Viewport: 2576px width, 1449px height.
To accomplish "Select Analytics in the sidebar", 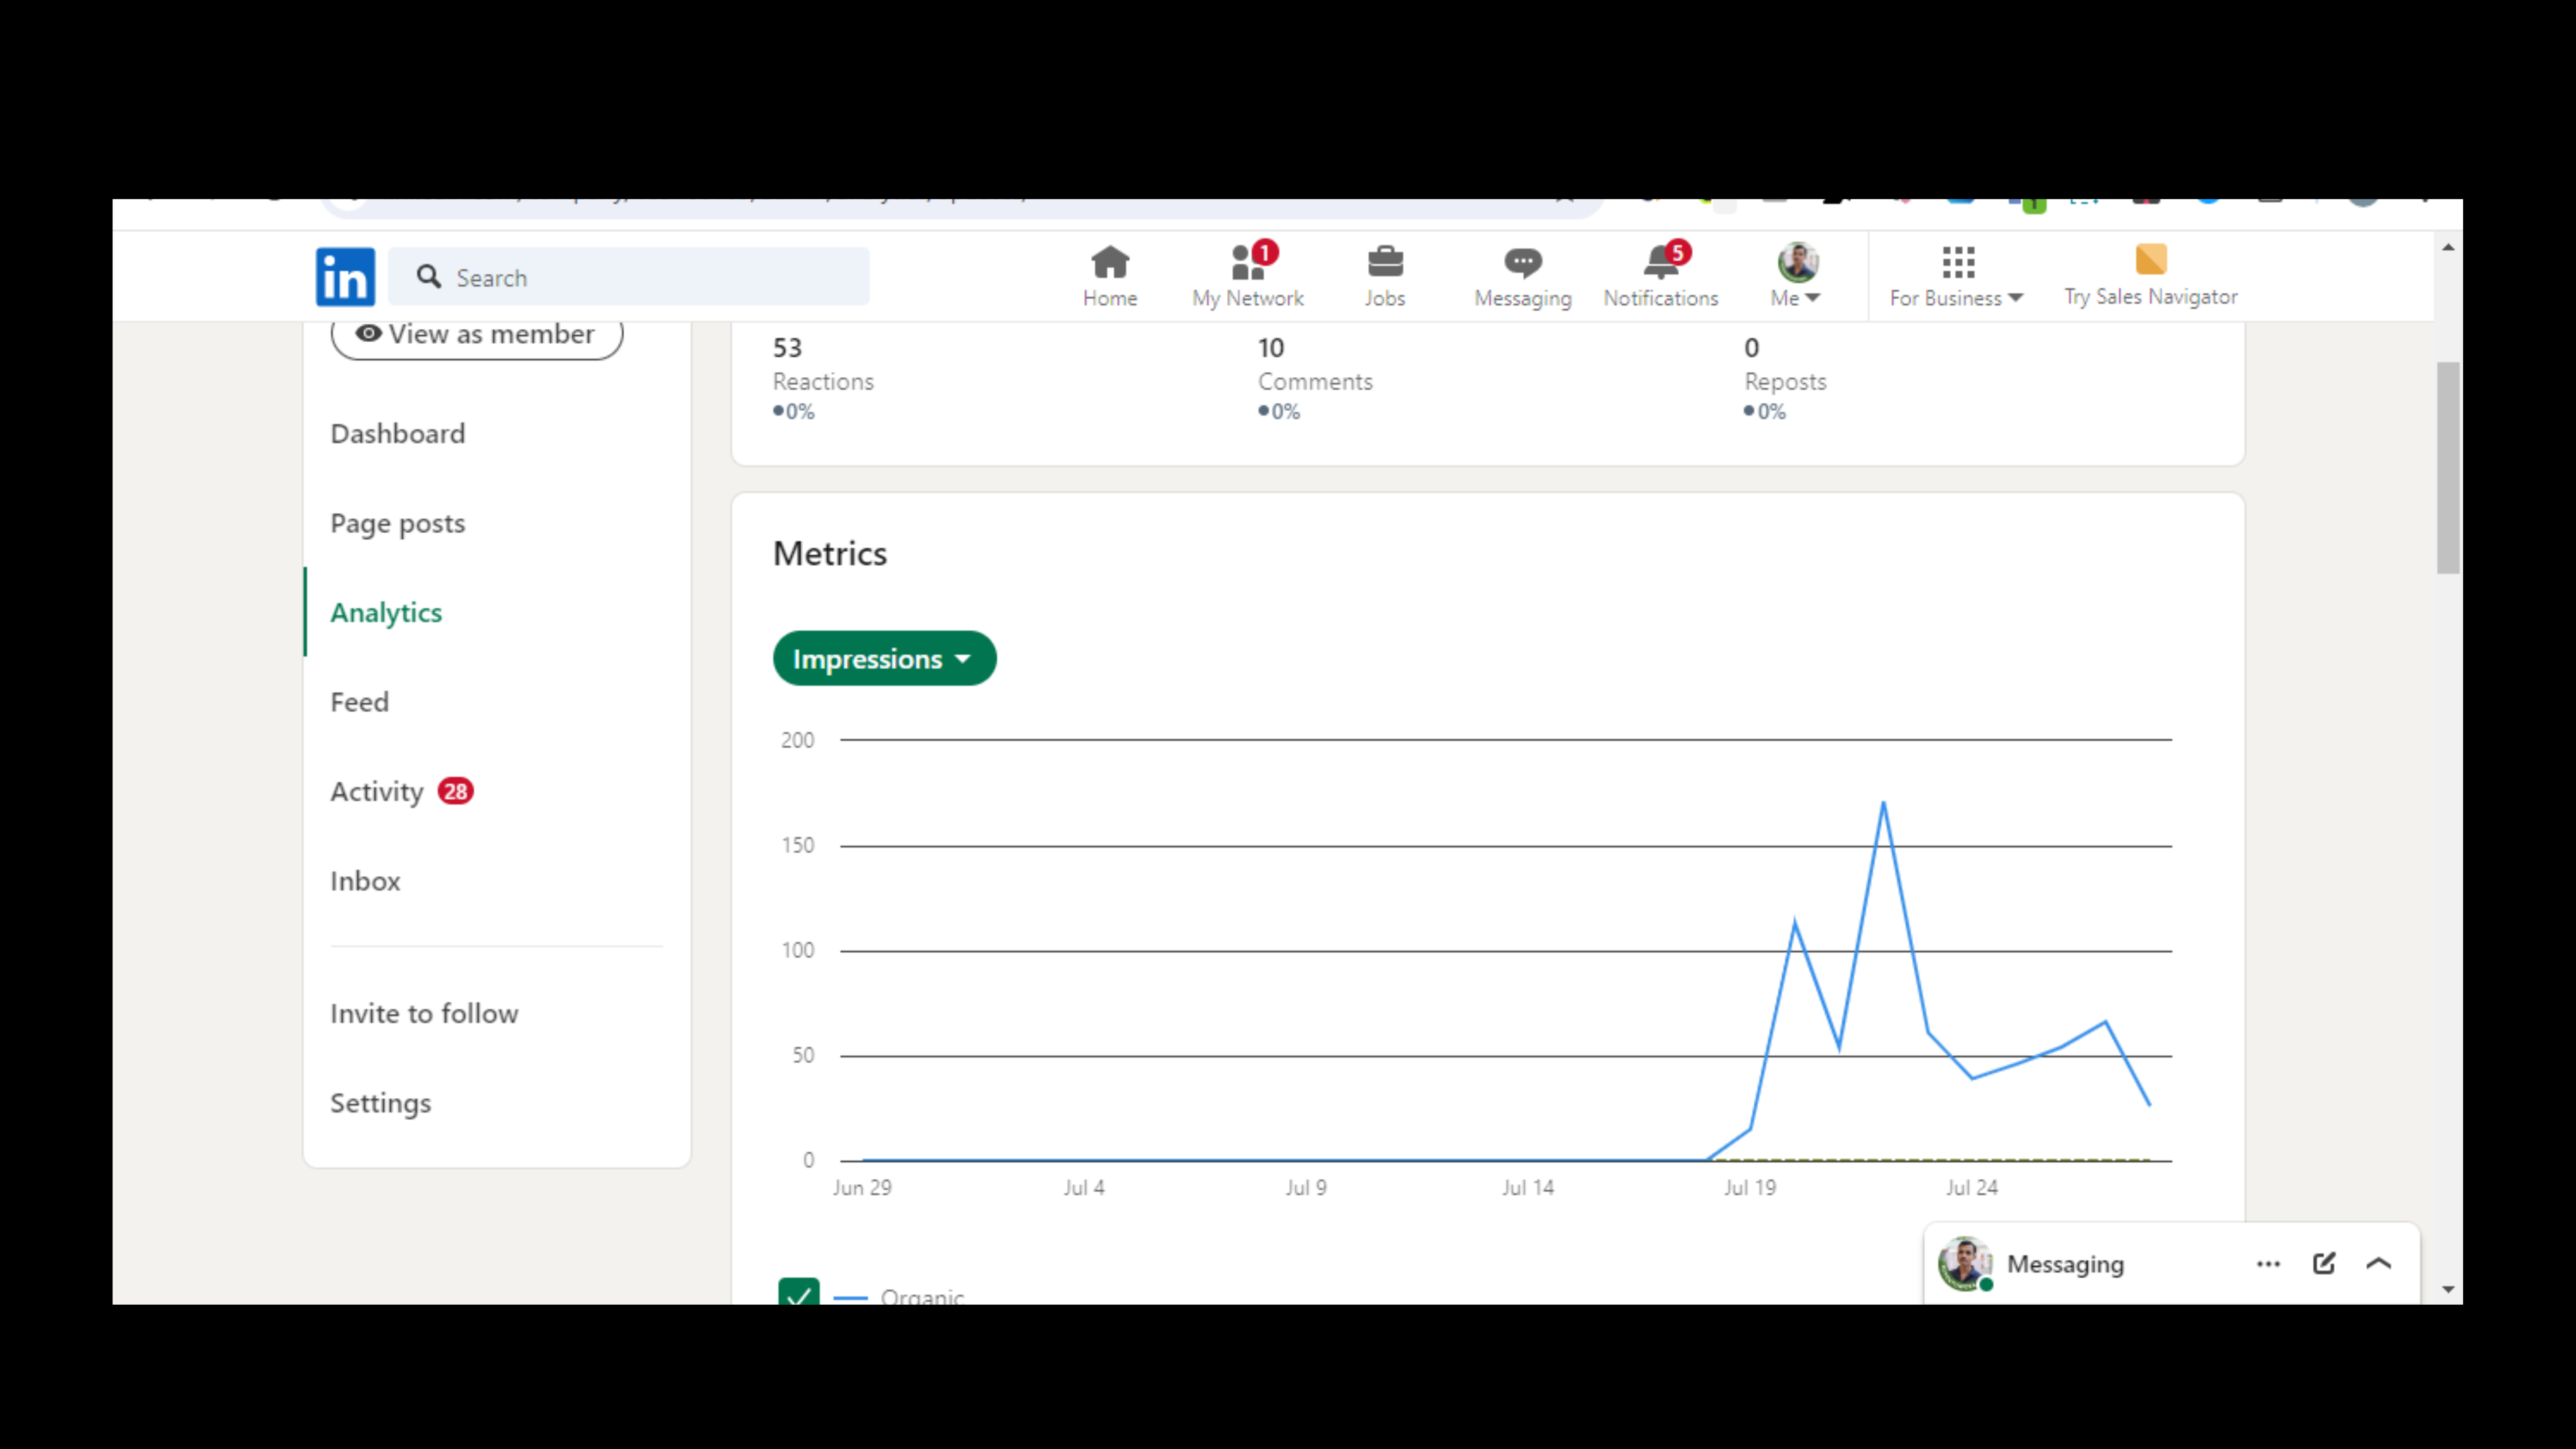I will (x=386, y=613).
